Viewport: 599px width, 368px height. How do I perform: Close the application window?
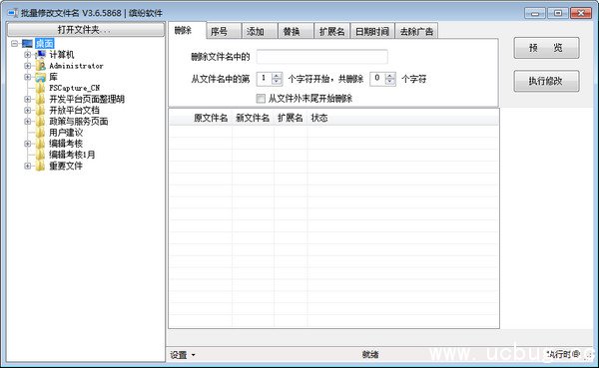[581, 13]
